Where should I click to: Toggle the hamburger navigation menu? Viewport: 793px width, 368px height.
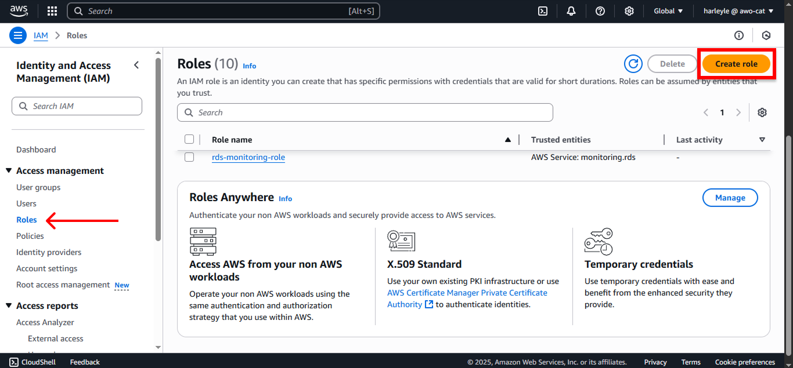click(x=19, y=35)
